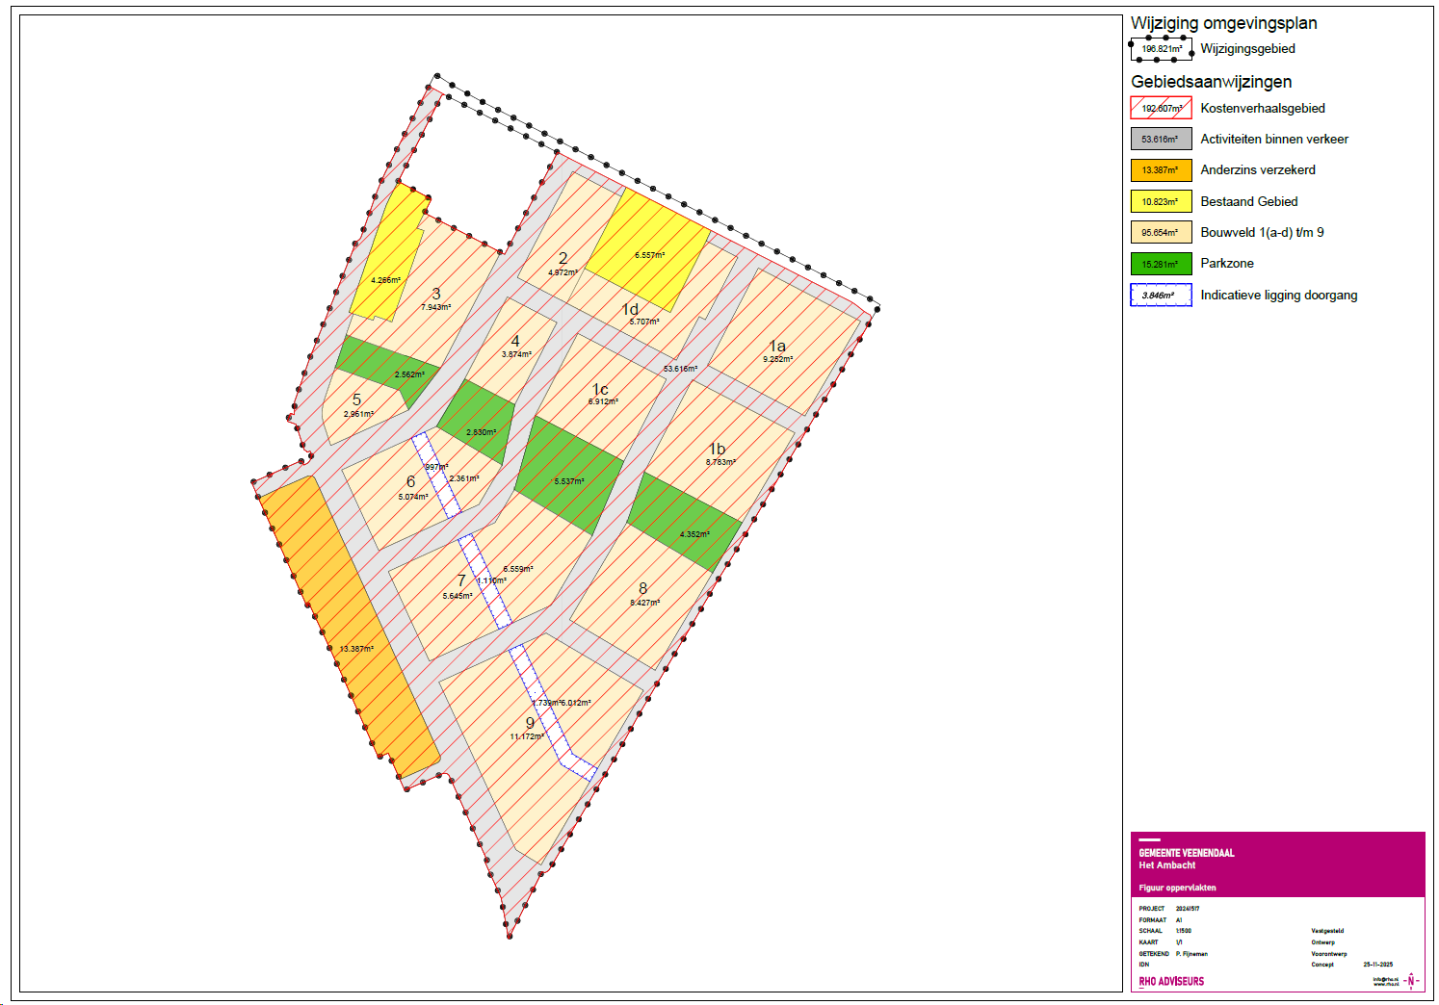Click the Kostenverhaalsgebied legend label
Screen dimensions: 1439x1005
coord(1263,109)
